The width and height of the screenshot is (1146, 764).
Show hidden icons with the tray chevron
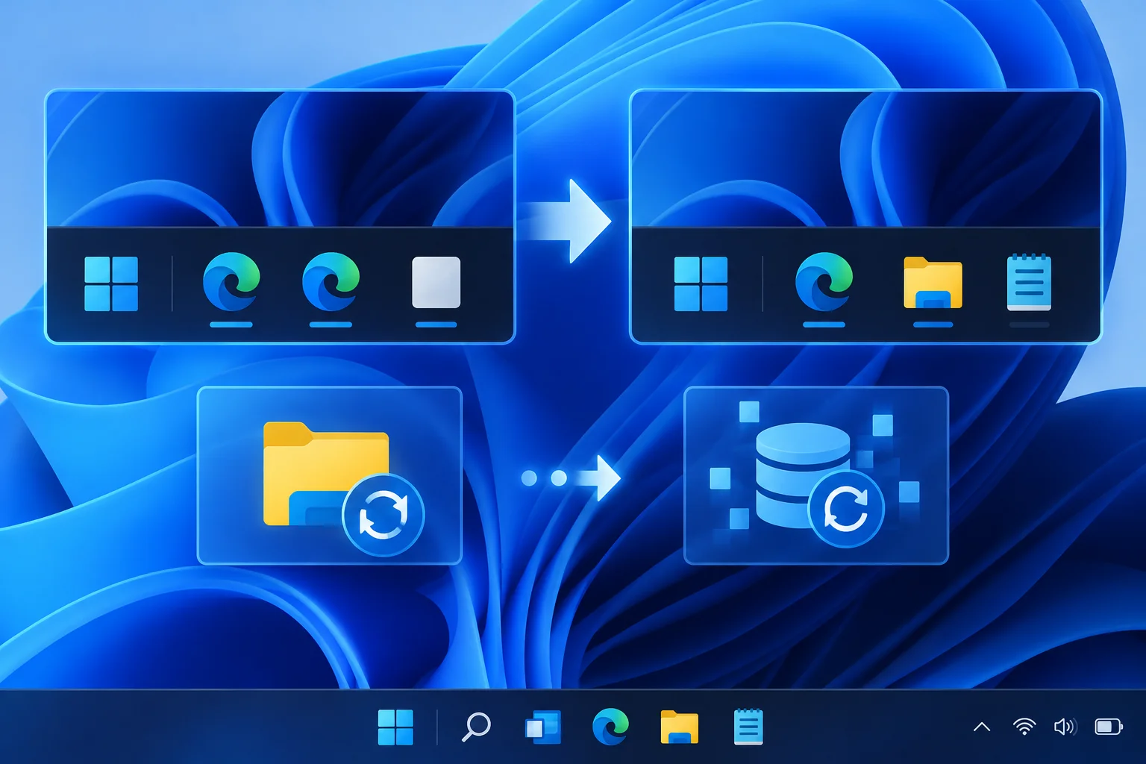[982, 727]
